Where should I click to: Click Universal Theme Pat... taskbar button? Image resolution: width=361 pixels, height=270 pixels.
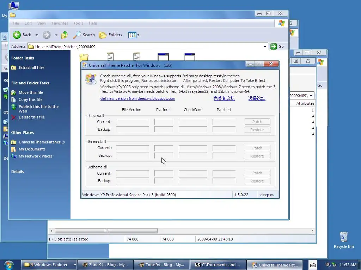[x=275, y=265]
